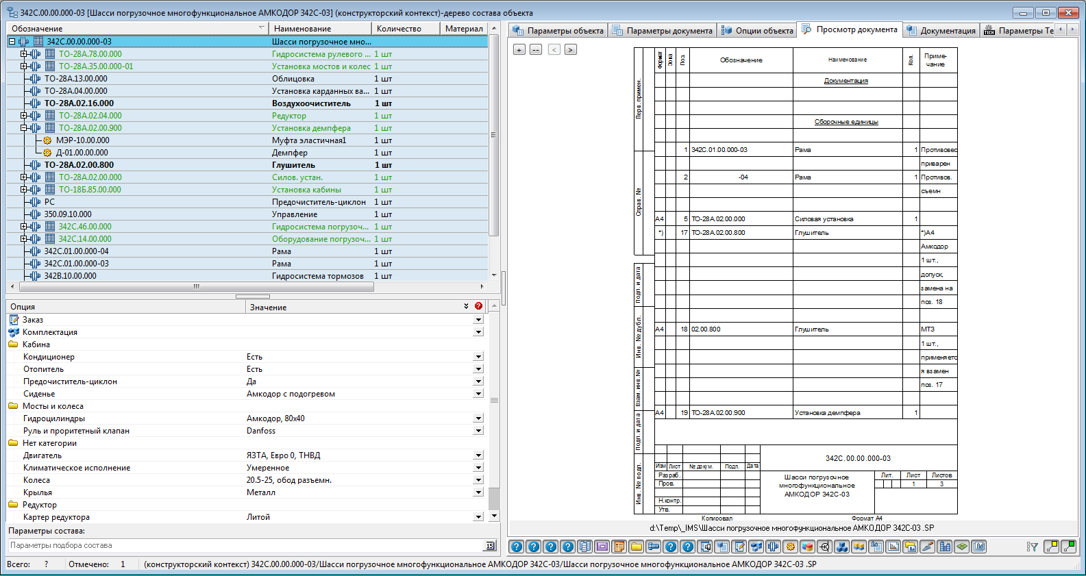Click the trowel icon in bottom toolbar
This screenshot has height=576, width=1086.
(928, 547)
